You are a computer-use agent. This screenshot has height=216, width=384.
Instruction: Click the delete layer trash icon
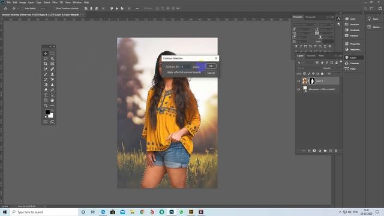(x=336, y=151)
